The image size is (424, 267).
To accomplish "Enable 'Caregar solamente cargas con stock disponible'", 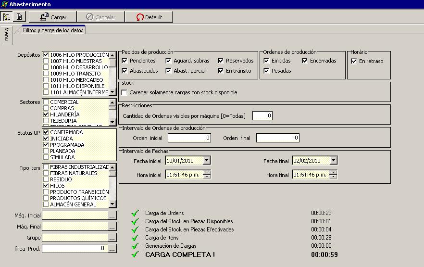I will pyautogui.click(x=125, y=92).
